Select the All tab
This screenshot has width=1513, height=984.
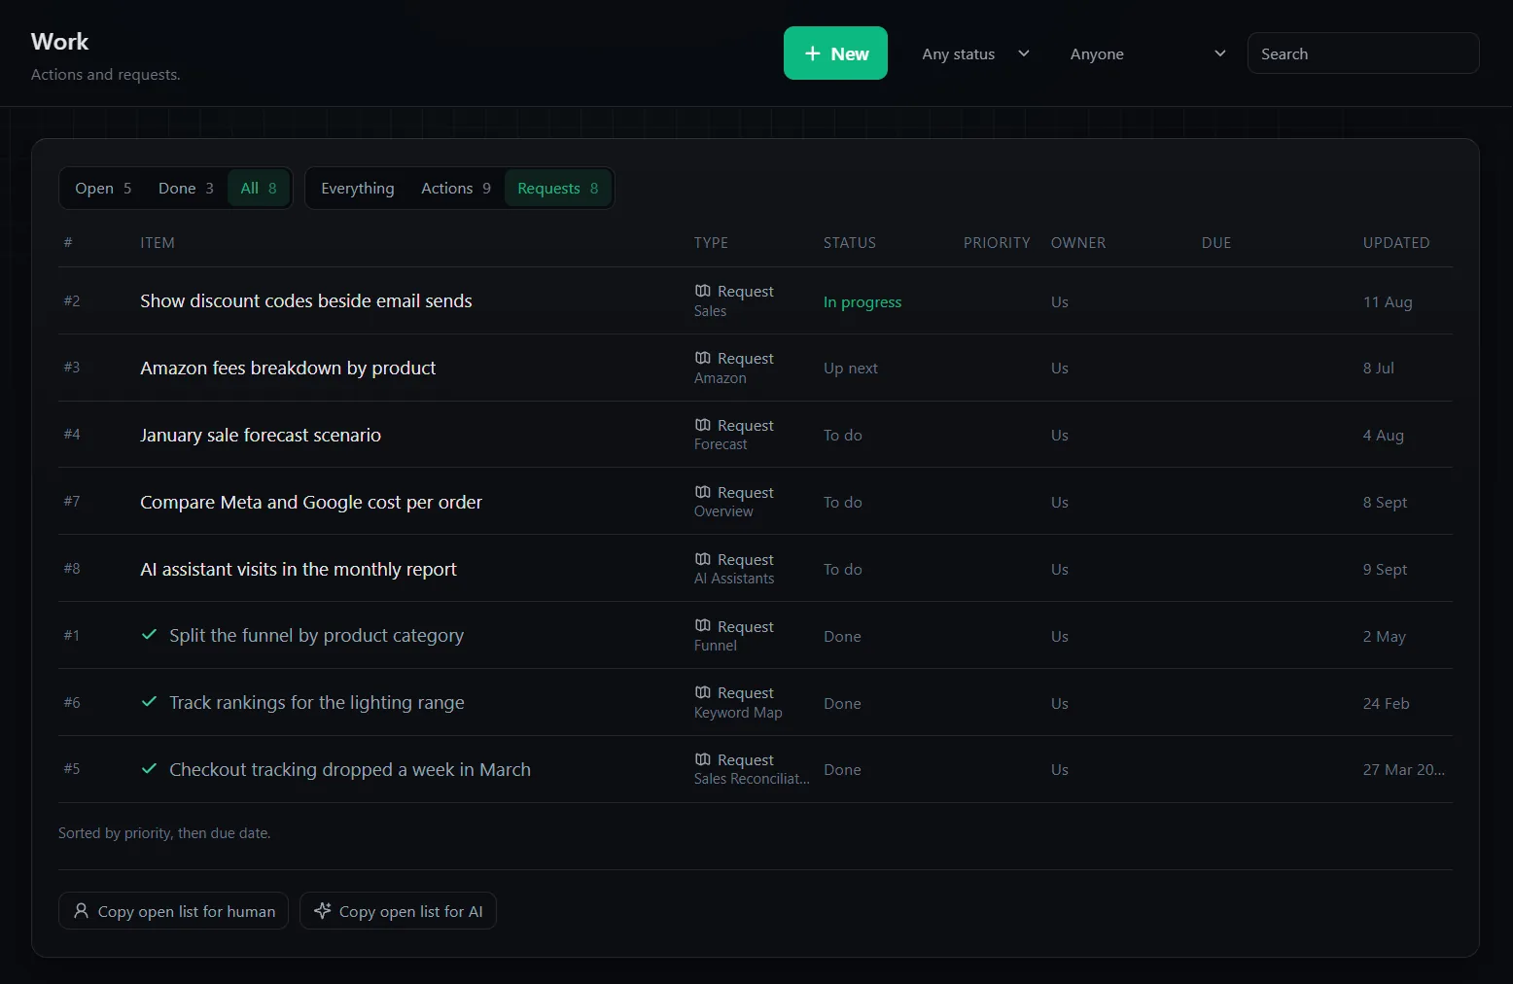(259, 189)
